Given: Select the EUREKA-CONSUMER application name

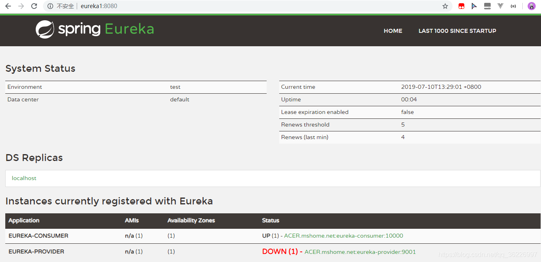Looking at the screenshot, I should 39,236.
